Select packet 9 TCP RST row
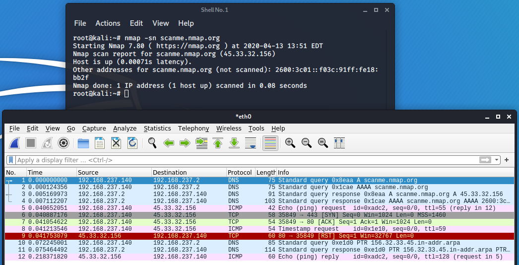The width and height of the screenshot is (519, 265). pos(260,236)
